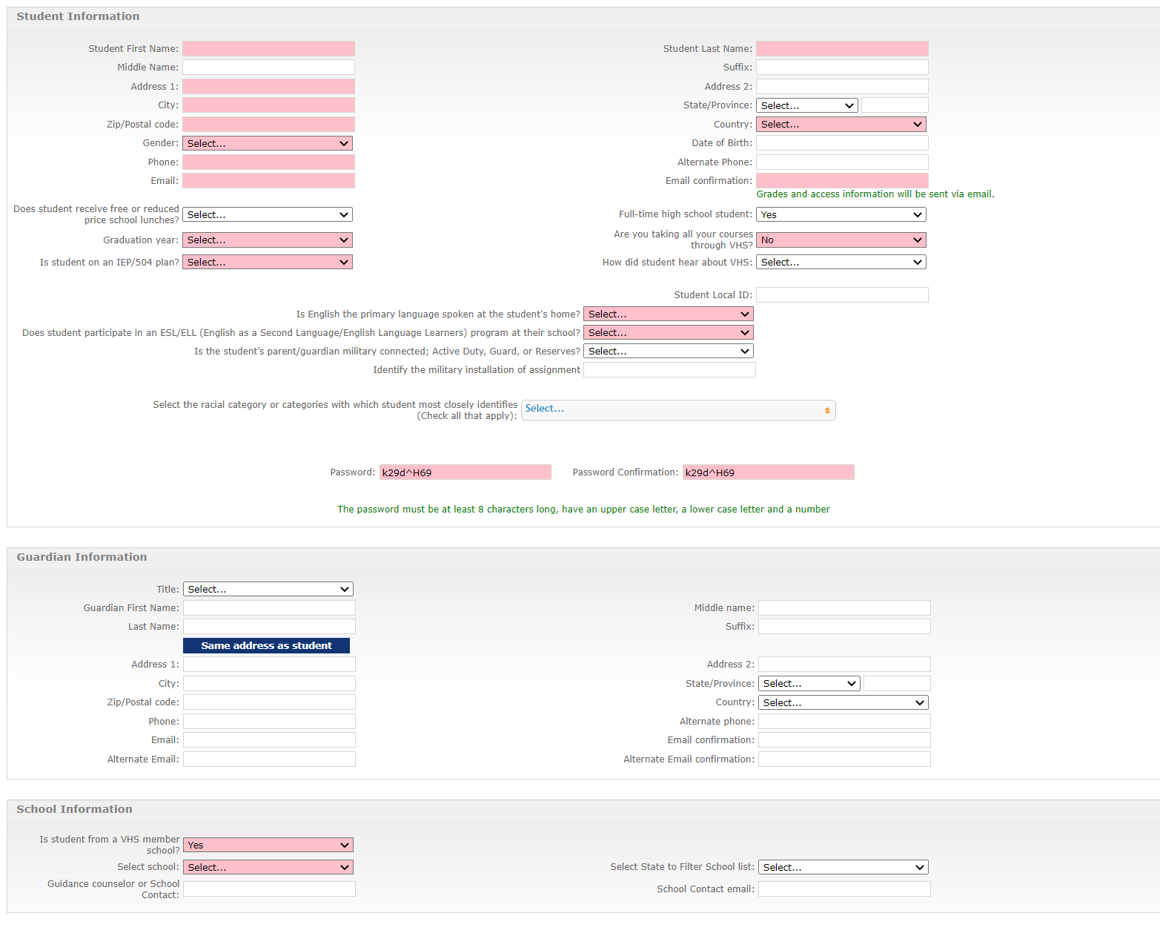Click the Student First Name field

pyautogui.click(x=268, y=49)
